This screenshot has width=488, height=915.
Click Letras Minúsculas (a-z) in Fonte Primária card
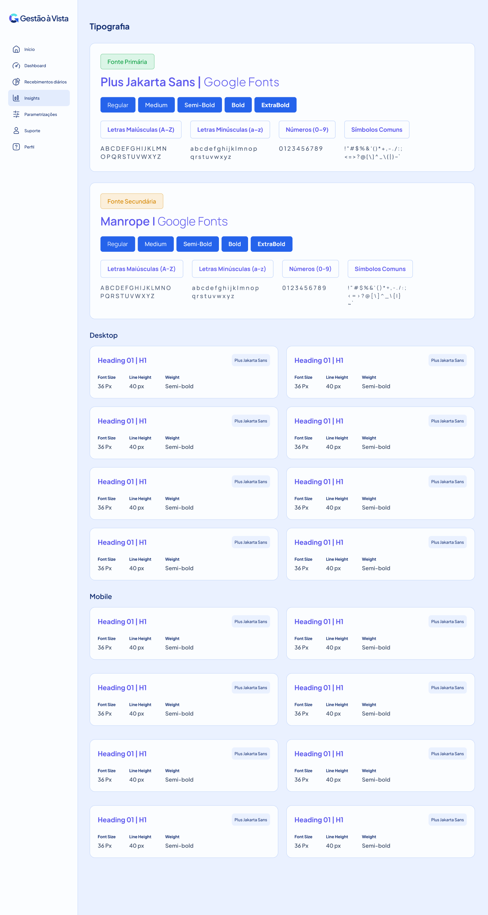click(x=230, y=130)
